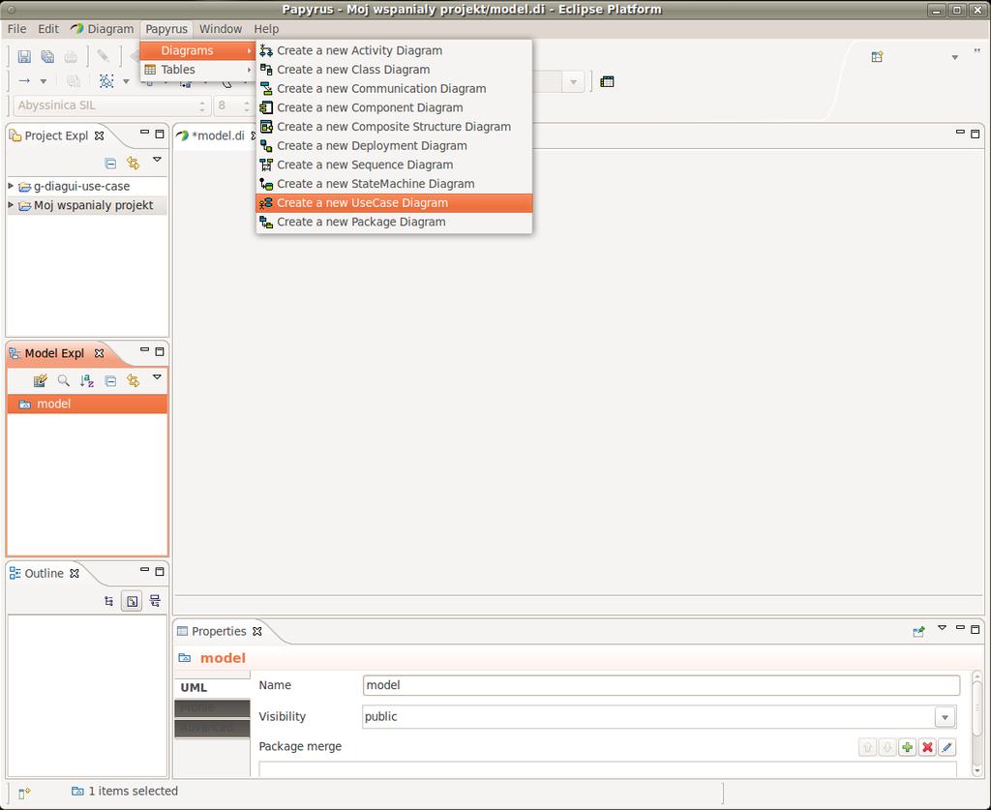Click the table icon in main toolbar
991x810 pixels.
[x=607, y=81]
